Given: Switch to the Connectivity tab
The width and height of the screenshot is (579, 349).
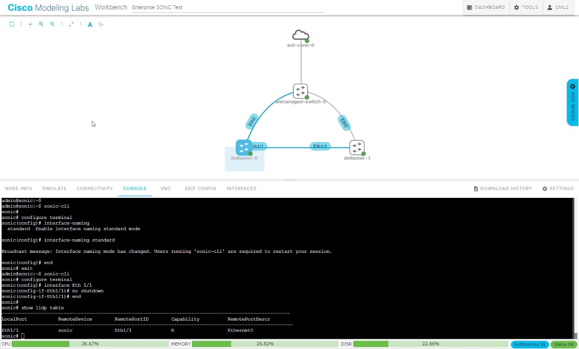Looking at the screenshot, I should 95,188.
